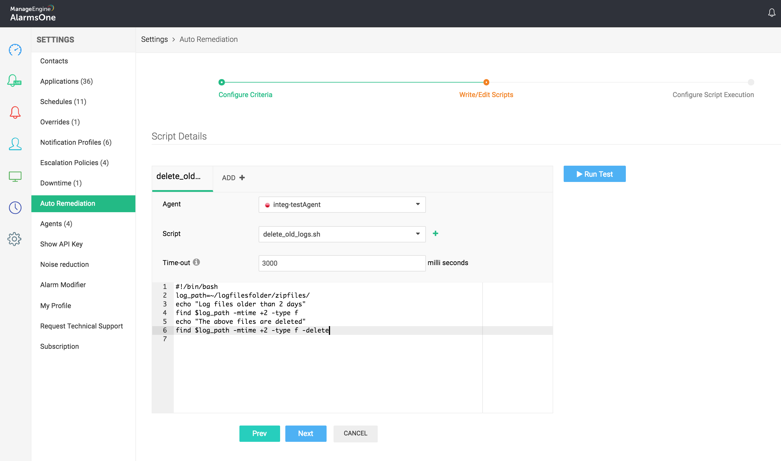Click the Next button
781x461 pixels.
(x=306, y=433)
